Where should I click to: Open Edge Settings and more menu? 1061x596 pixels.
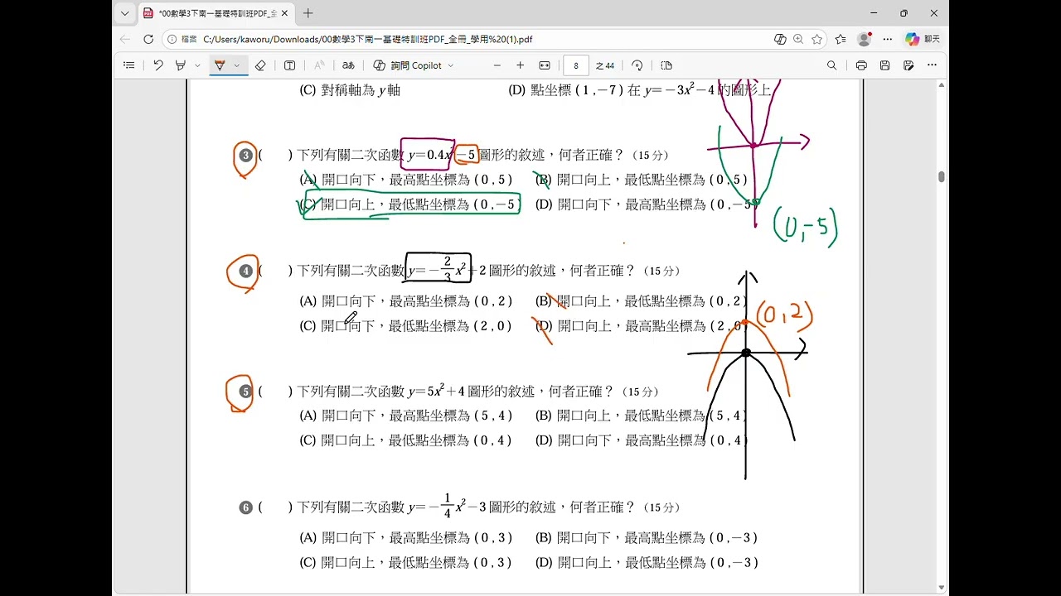pos(888,39)
